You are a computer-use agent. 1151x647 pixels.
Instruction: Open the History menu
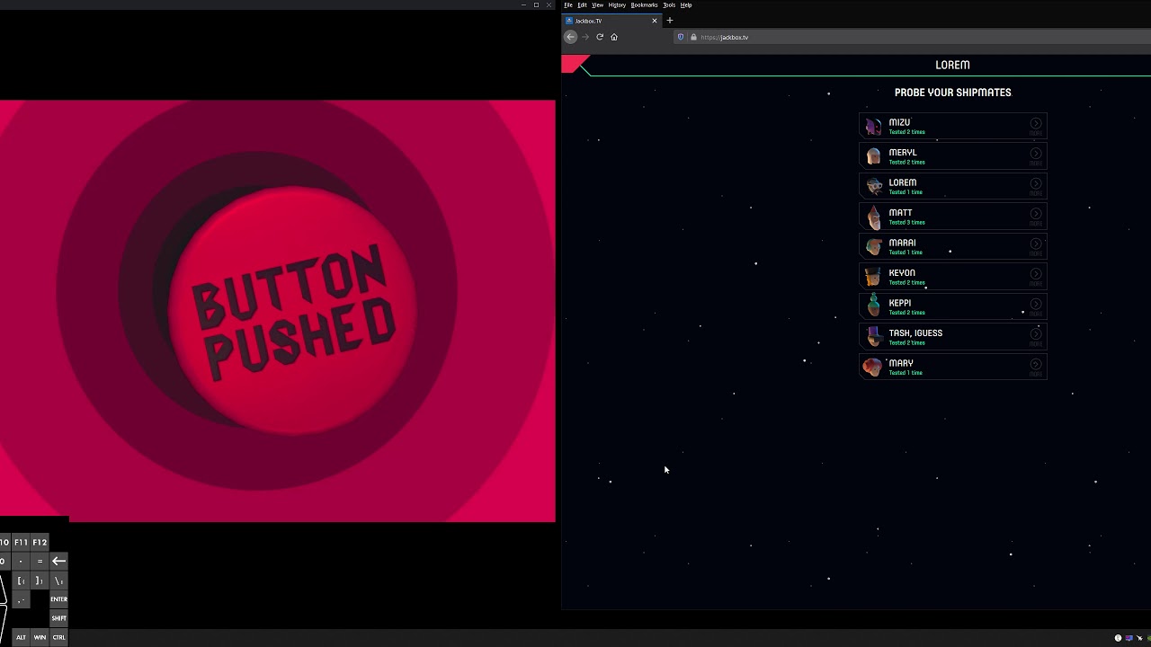point(617,5)
